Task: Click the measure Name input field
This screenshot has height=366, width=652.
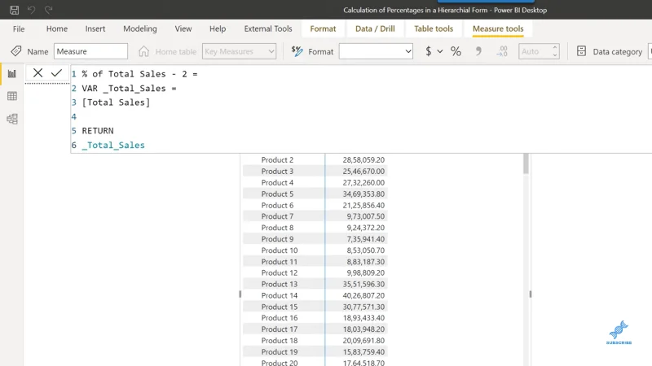Action: click(90, 51)
